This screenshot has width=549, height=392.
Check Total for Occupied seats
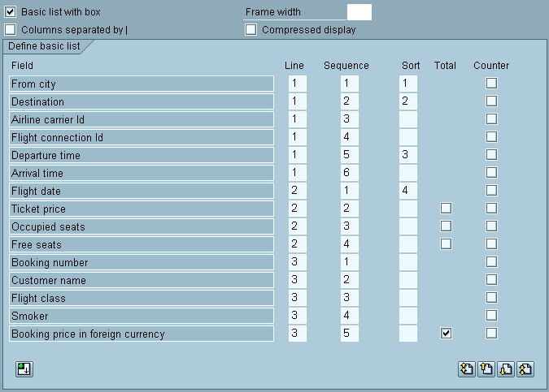point(446,226)
